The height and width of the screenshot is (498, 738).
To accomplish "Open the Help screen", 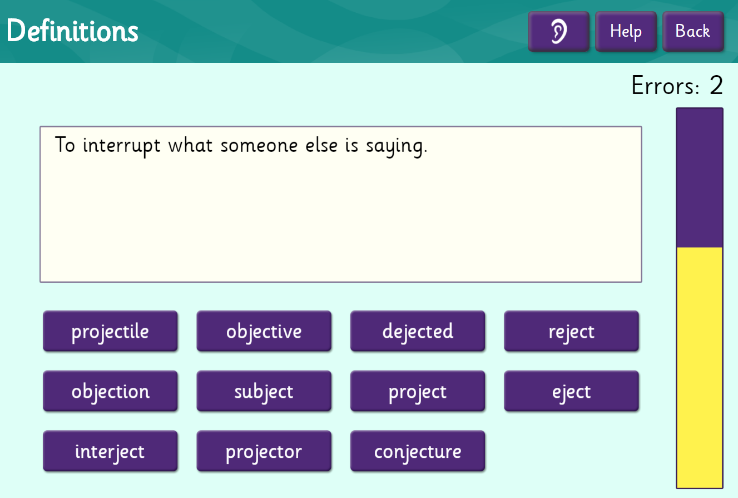I will (626, 31).
